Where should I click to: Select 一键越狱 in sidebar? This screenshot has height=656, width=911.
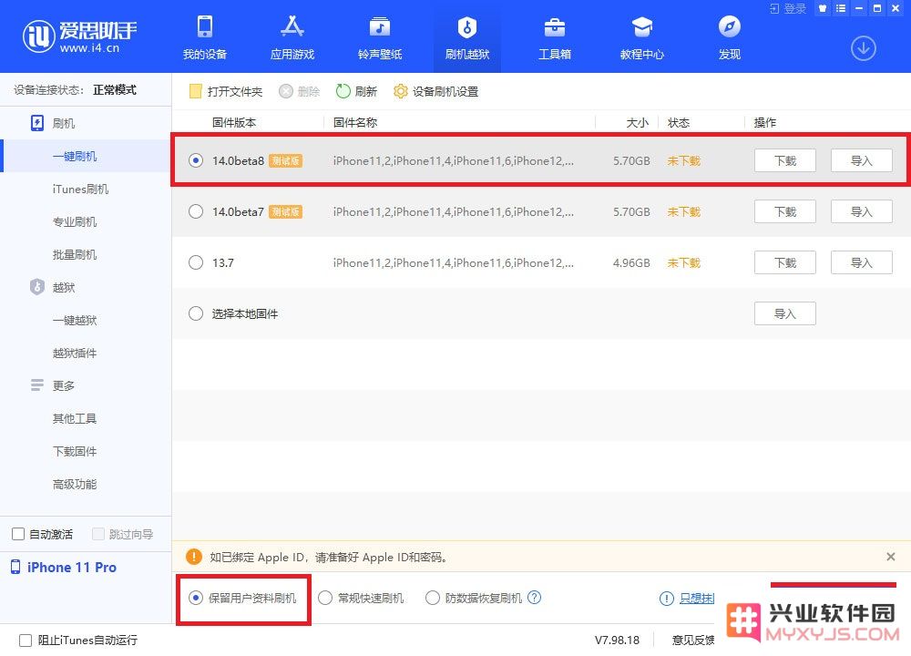coord(75,320)
